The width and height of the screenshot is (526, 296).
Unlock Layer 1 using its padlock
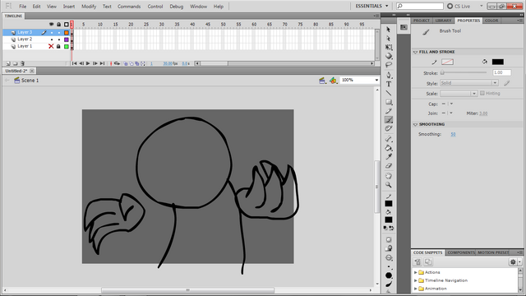(58, 46)
